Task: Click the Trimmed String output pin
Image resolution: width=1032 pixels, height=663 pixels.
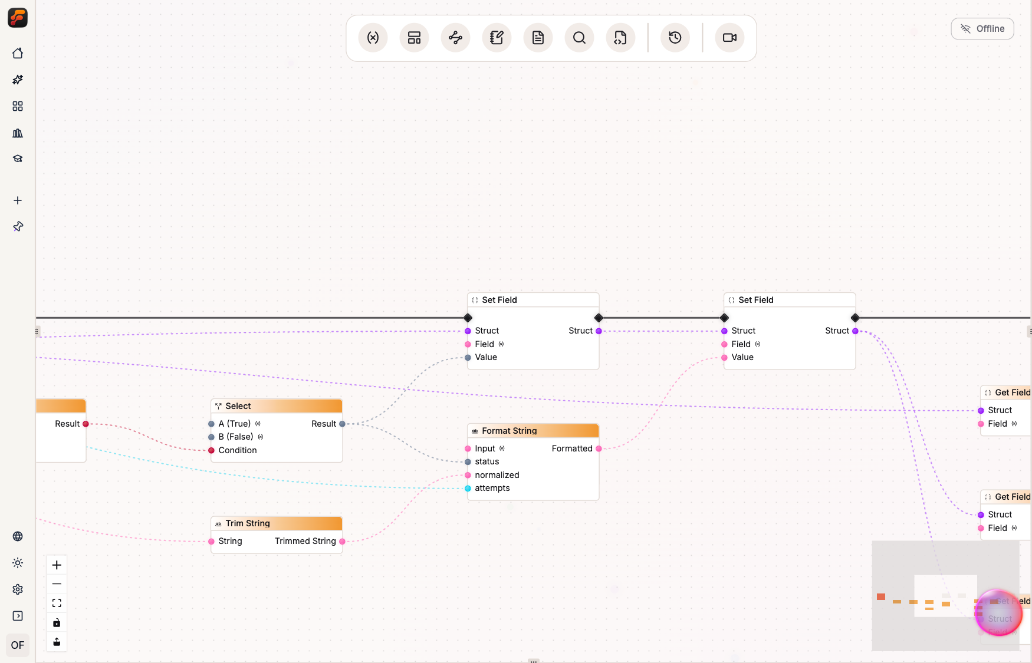Action: pyautogui.click(x=342, y=541)
